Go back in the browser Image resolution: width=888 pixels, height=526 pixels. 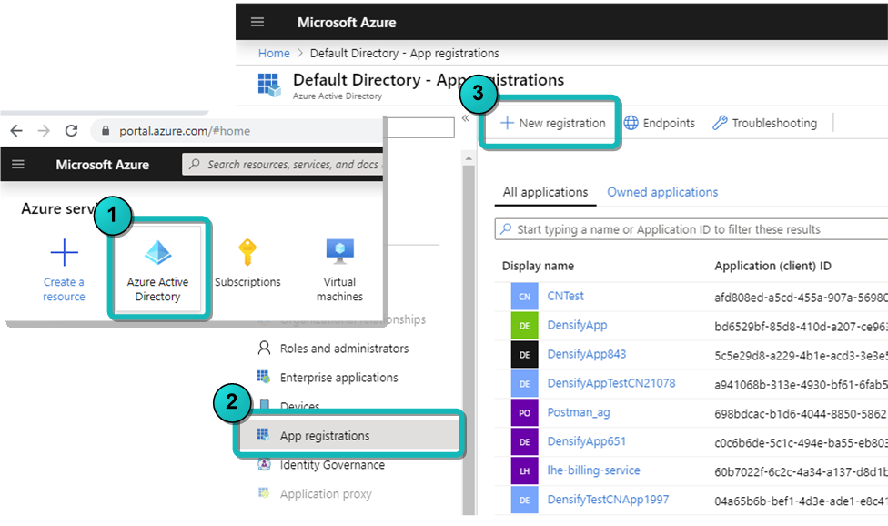16,131
